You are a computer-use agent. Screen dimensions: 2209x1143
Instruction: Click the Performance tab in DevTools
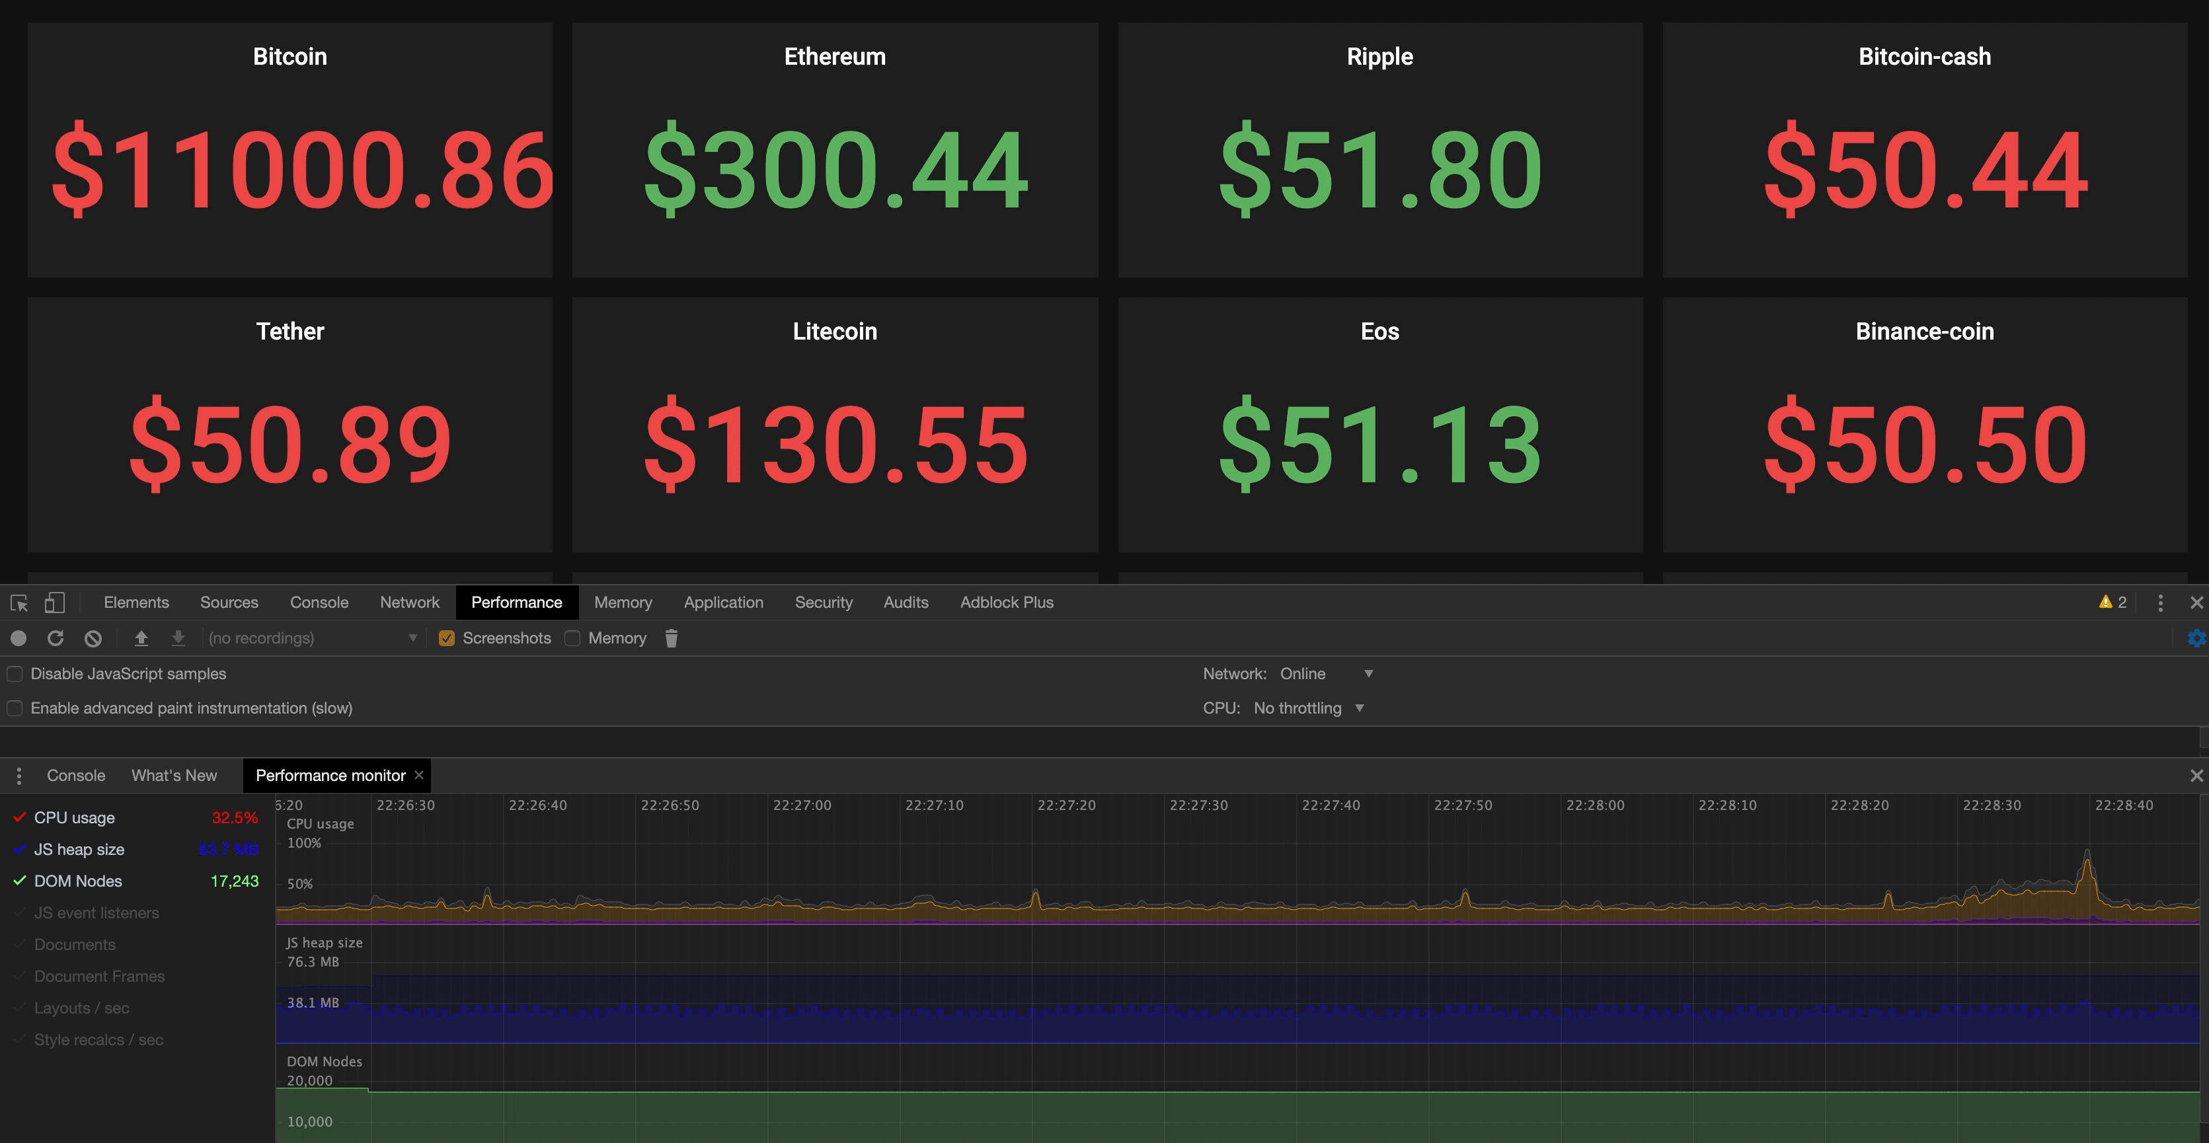pyautogui.click(x=519, y=602)
